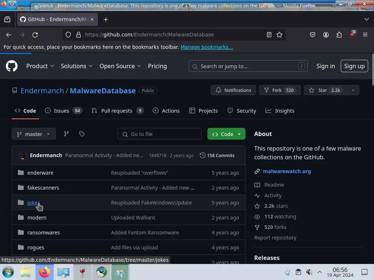Click the Notifications button
This screenshot has height=280, width=374.
(x=233, y=90)
